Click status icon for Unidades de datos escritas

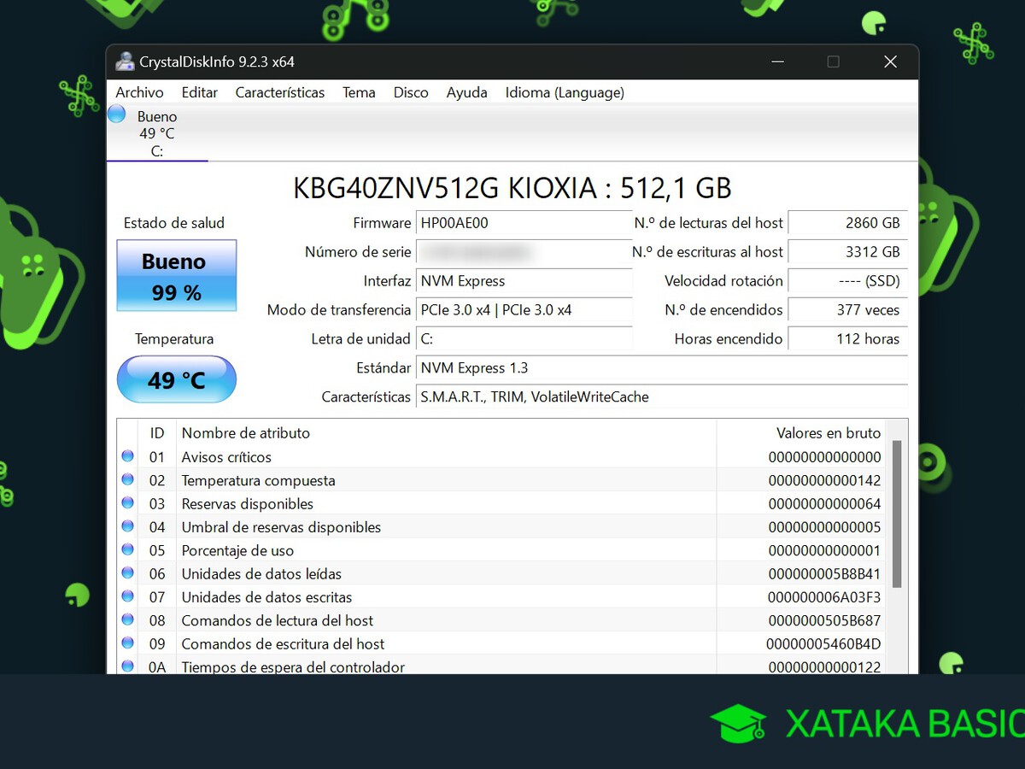coord(128,596)
